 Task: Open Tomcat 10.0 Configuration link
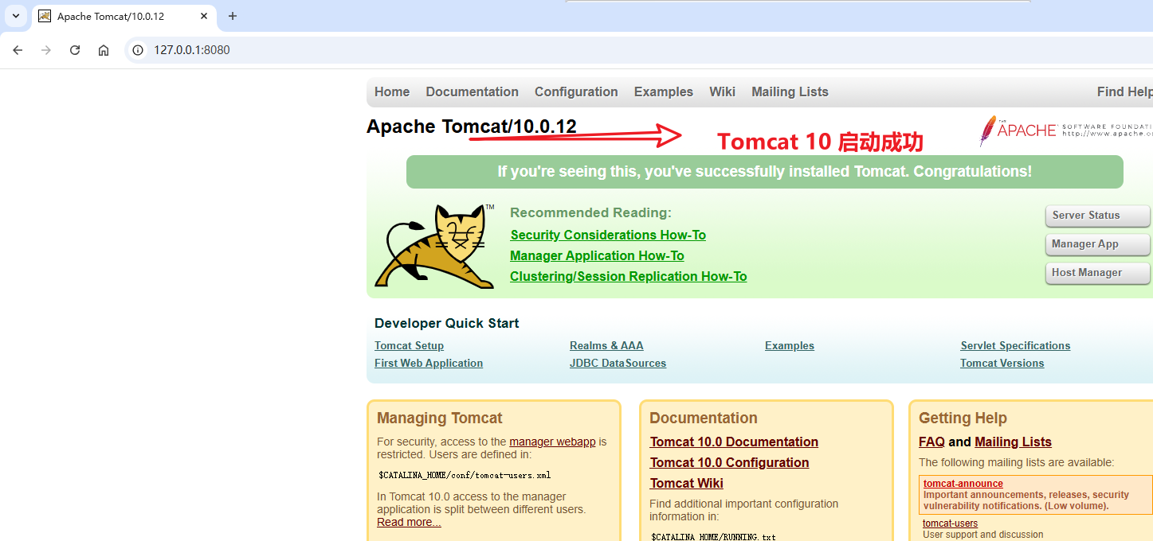pyautogui.click(x=729, y=462)
